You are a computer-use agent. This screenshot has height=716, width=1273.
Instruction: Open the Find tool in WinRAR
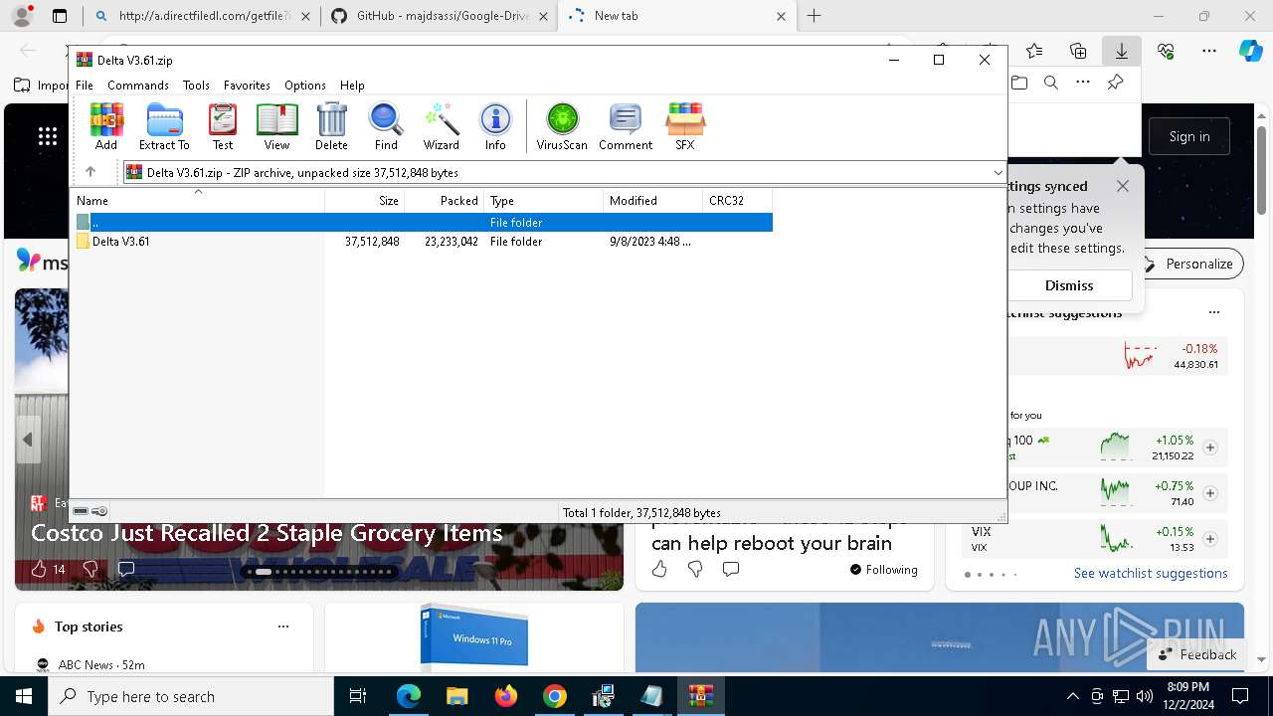[386, 126]
